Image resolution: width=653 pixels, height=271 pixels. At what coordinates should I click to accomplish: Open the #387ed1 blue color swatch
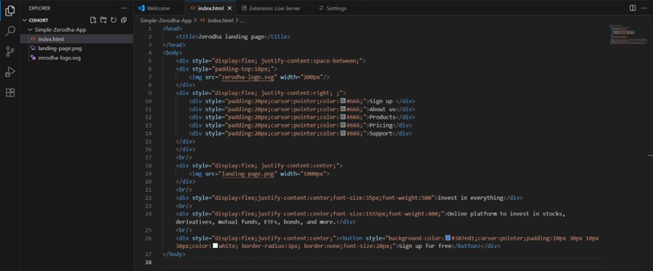click(x=448, y=238)
